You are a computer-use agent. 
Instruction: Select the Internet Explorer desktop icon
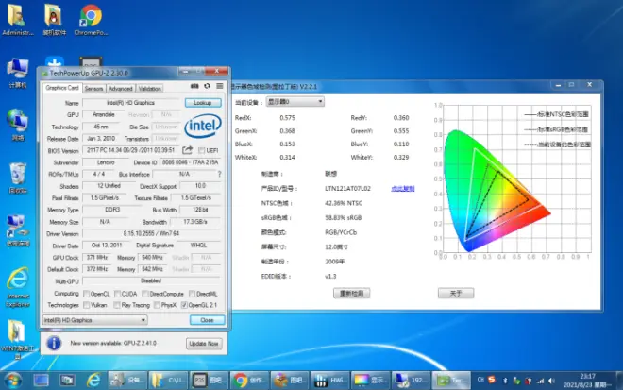click(18, 287)
